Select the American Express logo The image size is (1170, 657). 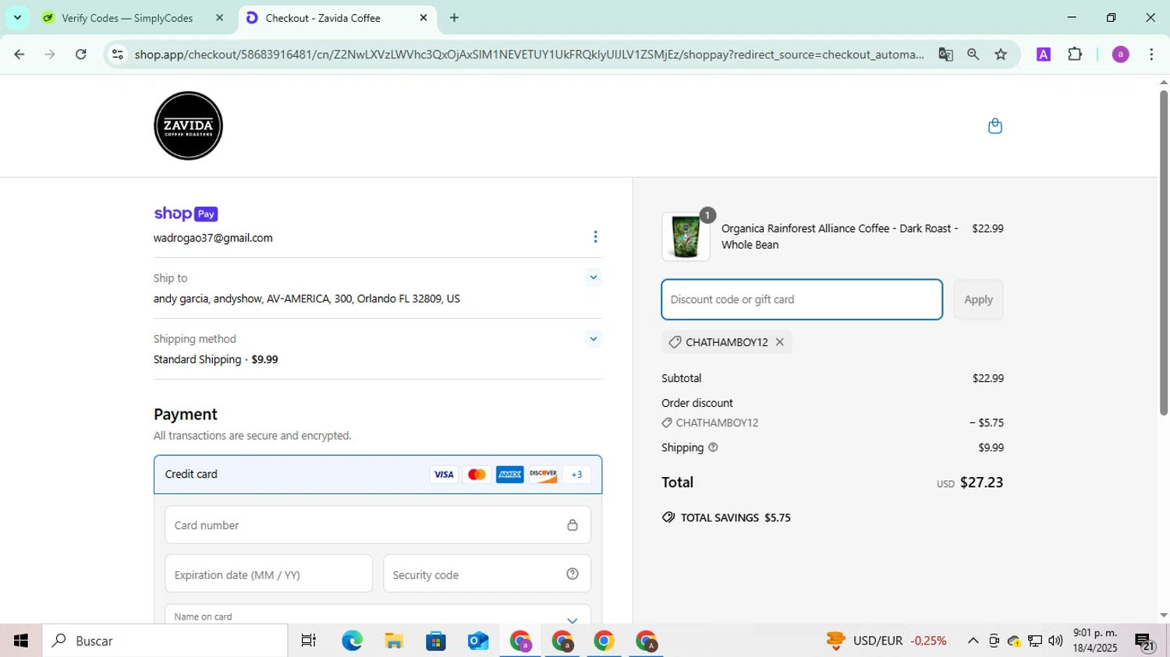click(510, 475)
